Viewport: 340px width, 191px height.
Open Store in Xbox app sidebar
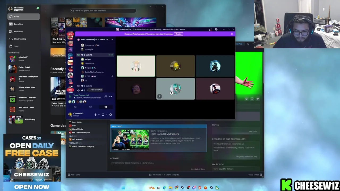pos(24,46)
